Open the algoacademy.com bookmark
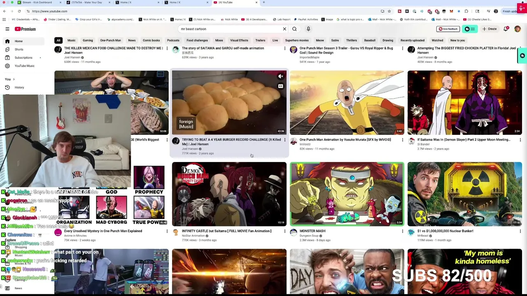527x296 pixels. point(120,19)
